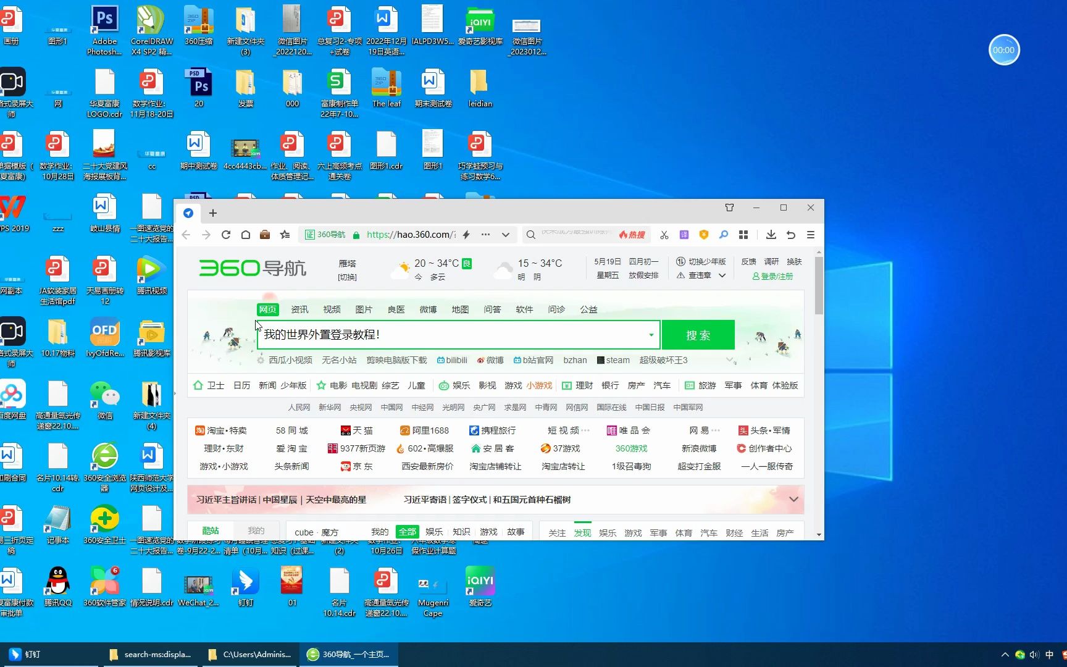The width and height of the screenshot is (1067, 667).
Task: Open Adobe Photoshop desktop shortcut
Action: click(104, 30)
